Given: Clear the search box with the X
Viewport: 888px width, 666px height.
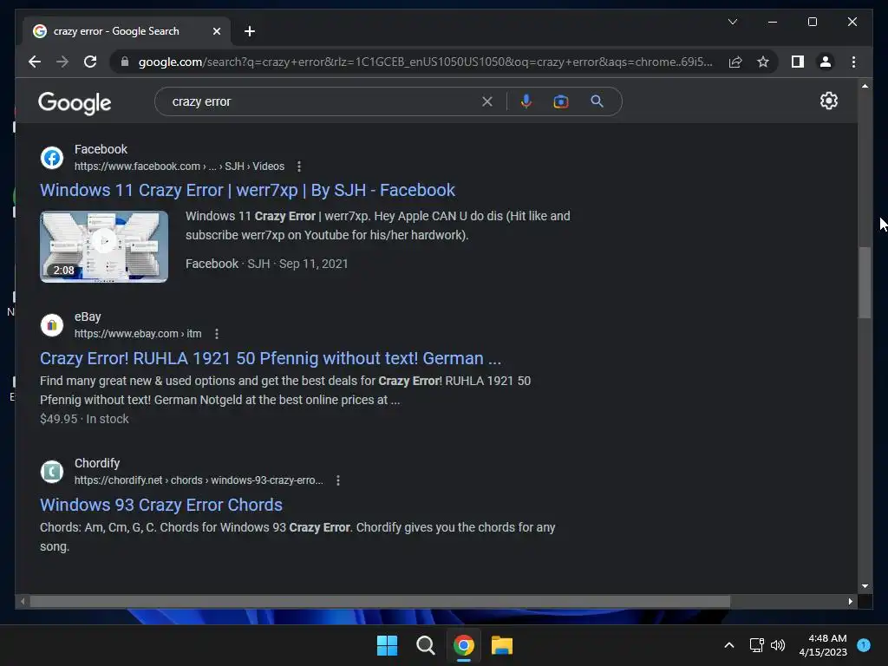Looking at the screenshot, I should (x=487, y=101).
